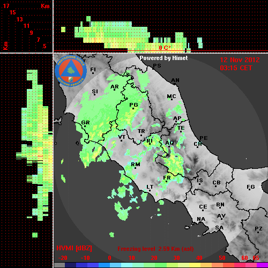Select the GR city marker
This screenshot has height=268, width=268.
(85, 123)
